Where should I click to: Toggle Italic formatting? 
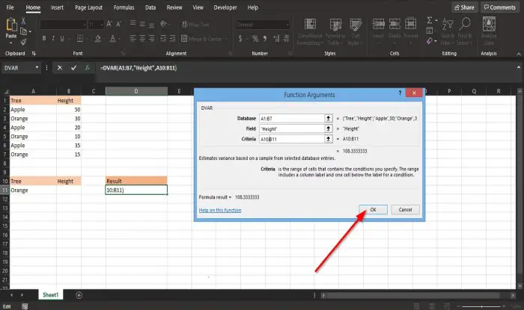[x=53, y=39]
